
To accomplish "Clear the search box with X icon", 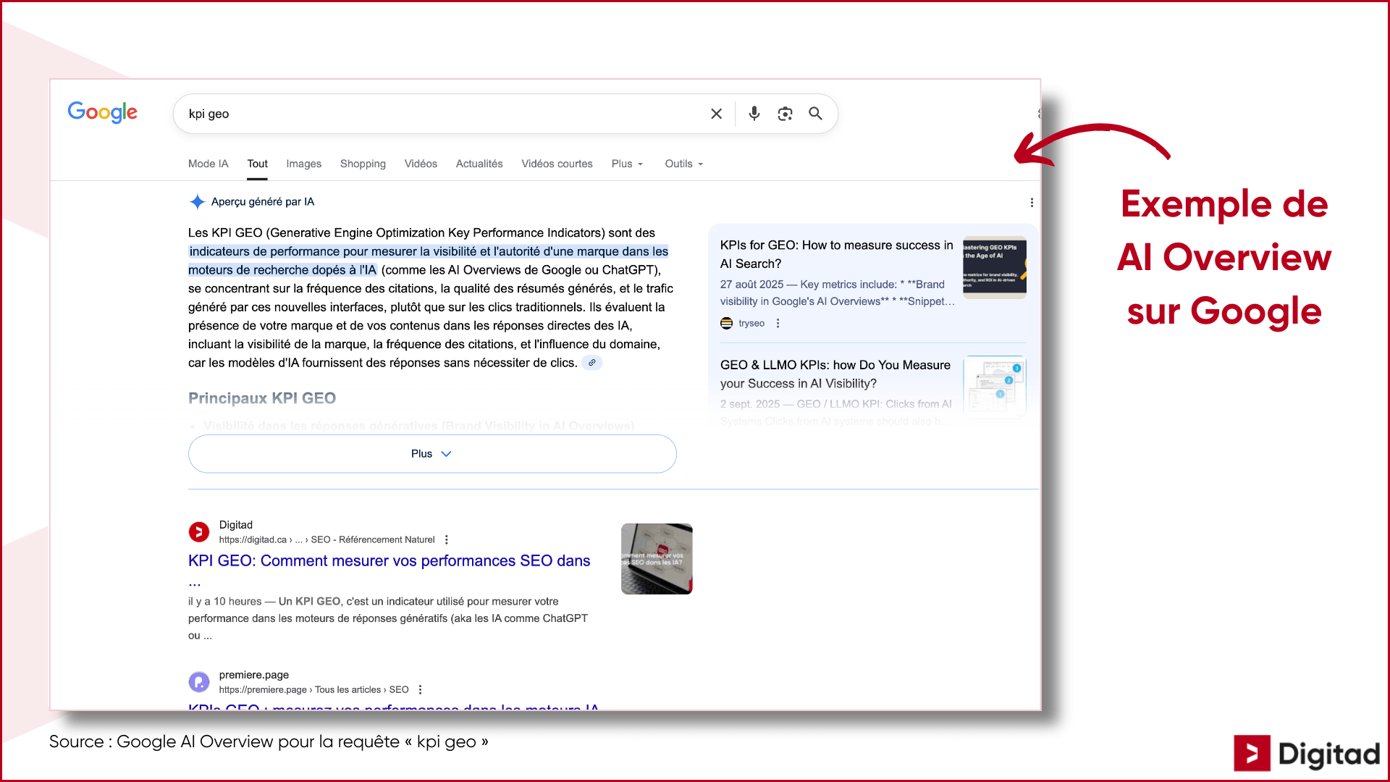I will coord(716,114).
